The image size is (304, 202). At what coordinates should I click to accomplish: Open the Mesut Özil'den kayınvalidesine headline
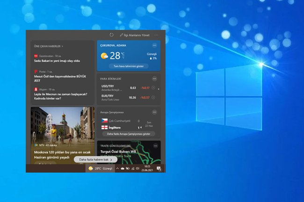point(60,78)
